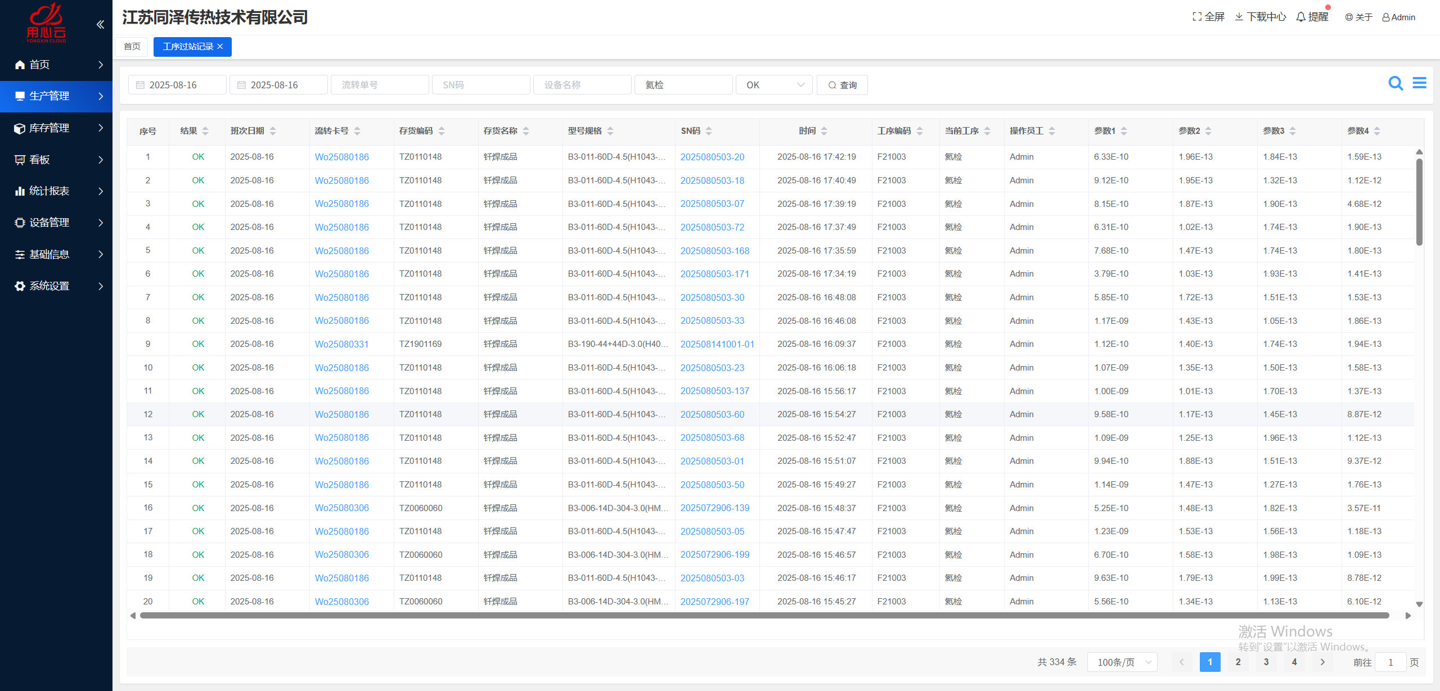
Task: Click the 关于 about item
Action: coord(1358,17)
